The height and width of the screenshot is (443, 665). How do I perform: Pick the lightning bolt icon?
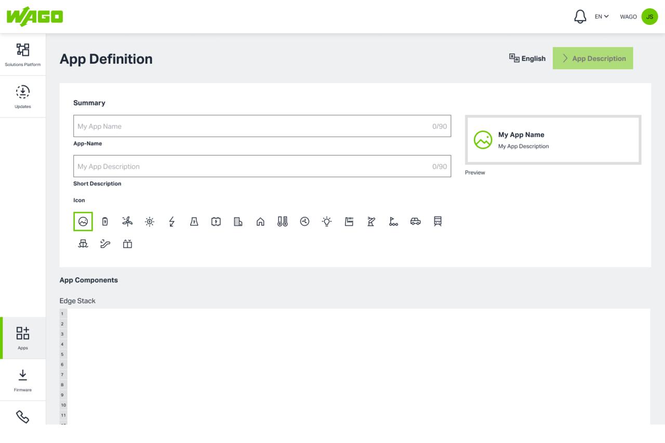tap(172, 222)
